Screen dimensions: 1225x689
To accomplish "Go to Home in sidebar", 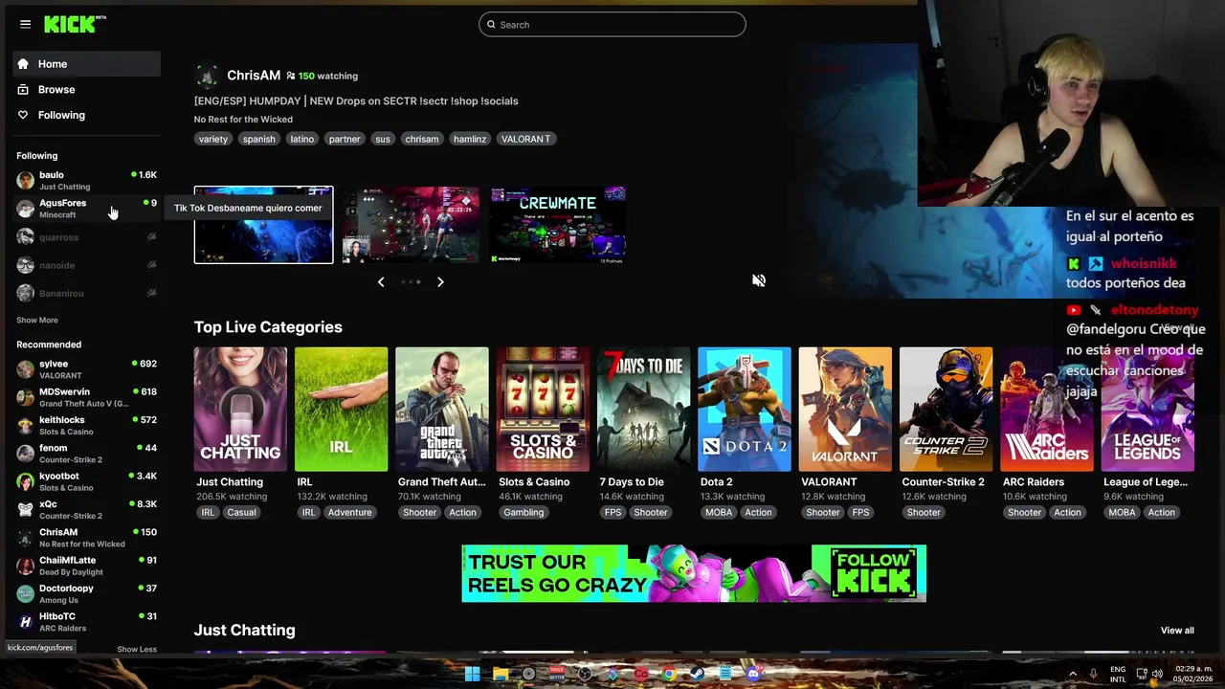I will pyautogui.click(x=87, y=64).
